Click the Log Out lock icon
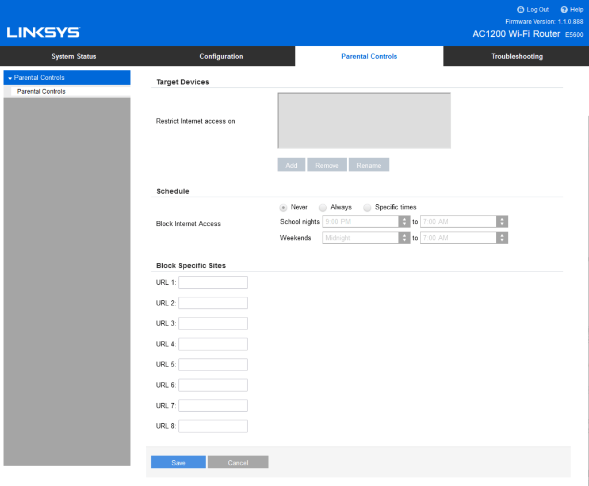This screenshot has width=589, height=486. pyautogui.click(x=520, y=10)
